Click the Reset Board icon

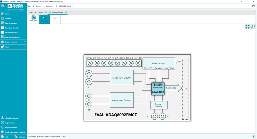pos(33,19)
